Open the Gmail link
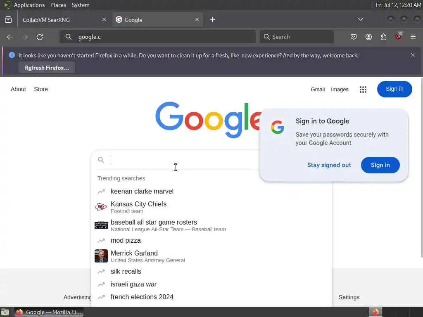 click(318, 89)
